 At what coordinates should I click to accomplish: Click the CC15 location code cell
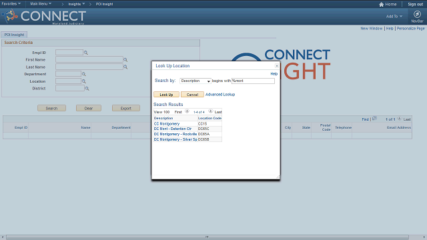(202, 123)
